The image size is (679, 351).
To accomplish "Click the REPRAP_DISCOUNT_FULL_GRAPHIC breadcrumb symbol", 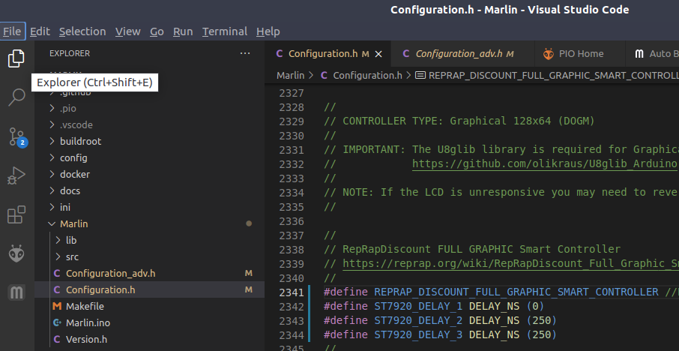I will [x=553, y=76].
